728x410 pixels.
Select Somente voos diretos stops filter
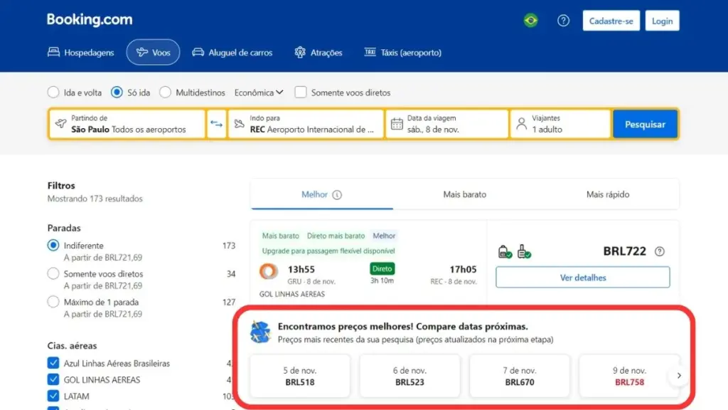click(53, 273)
